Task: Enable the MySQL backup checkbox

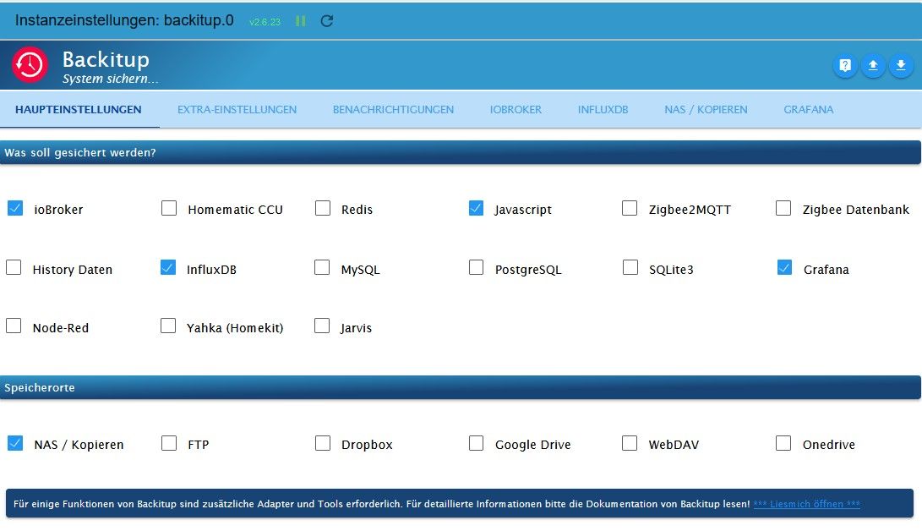Action: click(x=322, y=267)
